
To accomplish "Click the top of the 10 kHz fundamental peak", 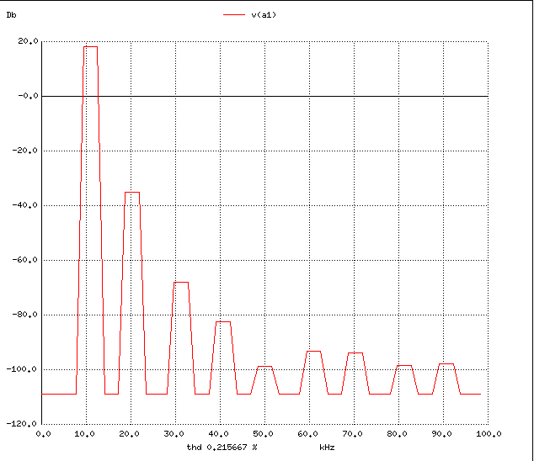I will click(90, 47).
